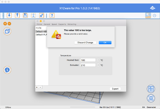Screen dimensions: 160x109
Task: Click the Mac OS X version status text
Action: [110, 107]
